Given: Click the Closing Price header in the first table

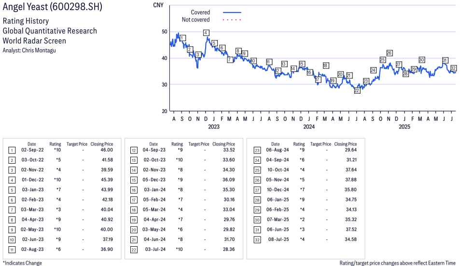Looking at the screenshot, I should click(102, 144).
